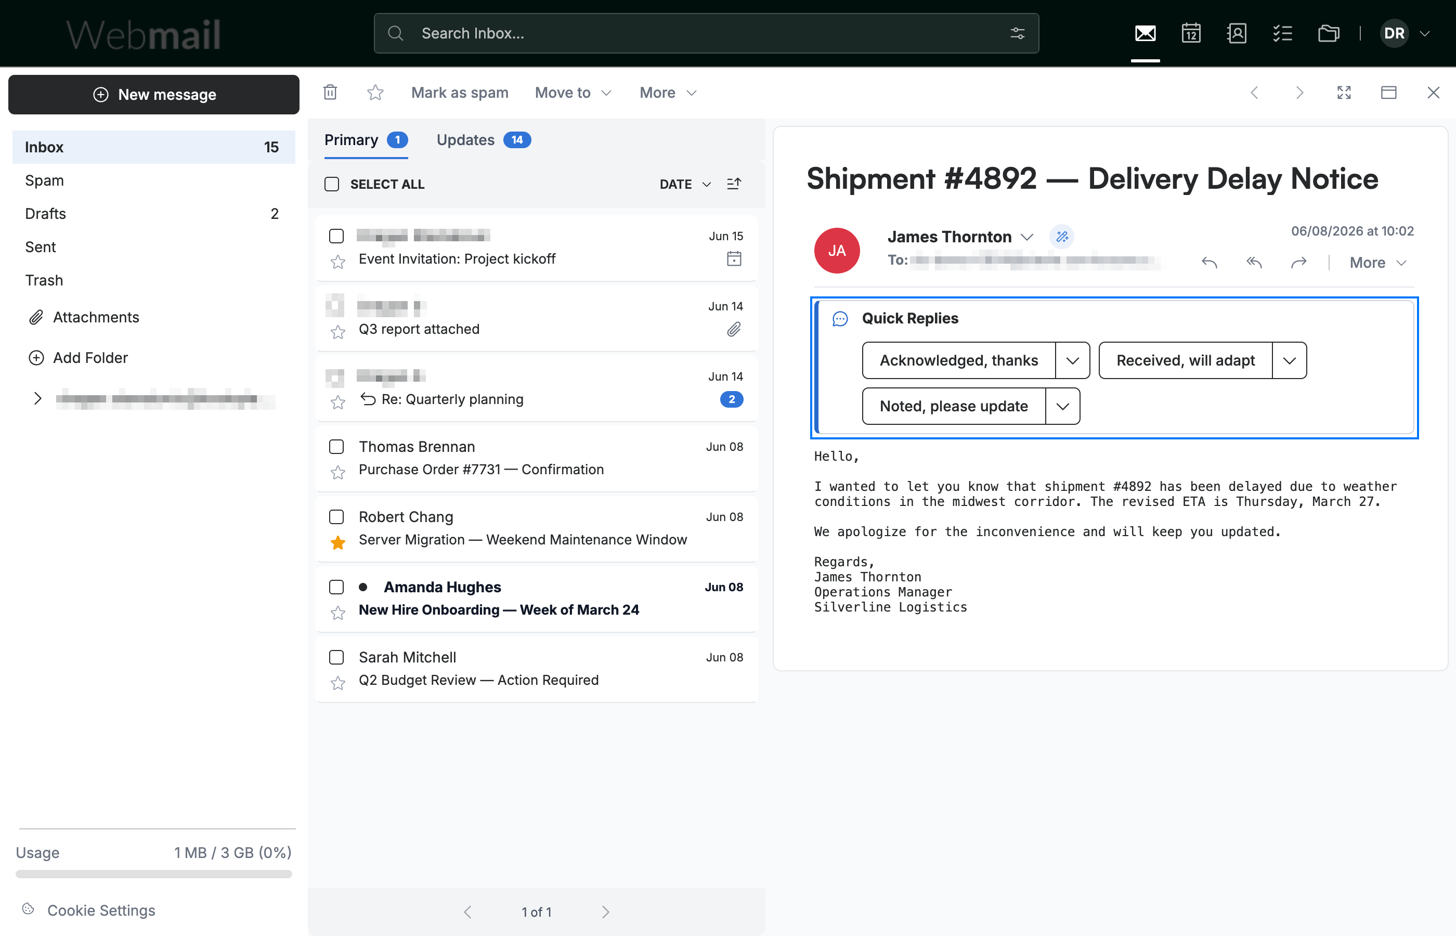Open the DATE sort dropdown
1456x936 pixels.
coord(685,184)
